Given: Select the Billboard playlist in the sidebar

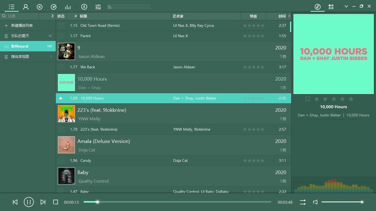Looking at the screenshot, I should [27, 46].
